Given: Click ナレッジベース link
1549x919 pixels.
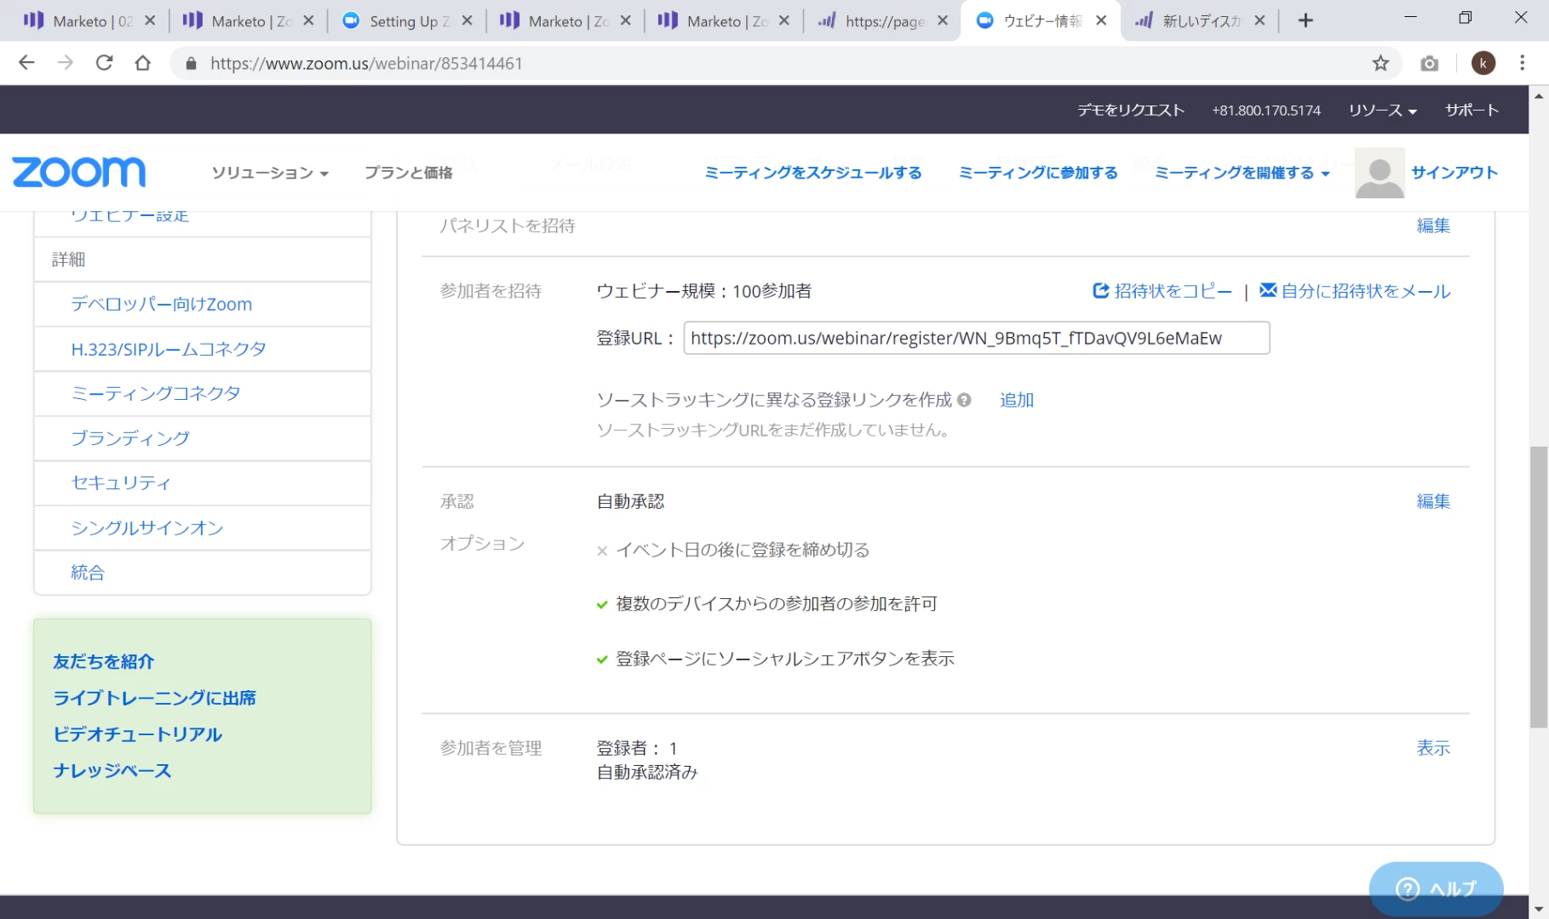Looking at the screenshot, I should [112, 771].
